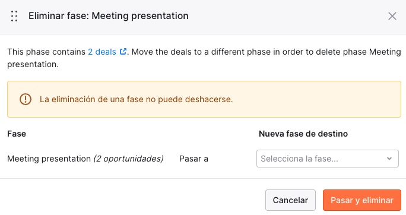Click the drag handle dots icon
This screenshot has height=215, width=406.
[14, 16]
